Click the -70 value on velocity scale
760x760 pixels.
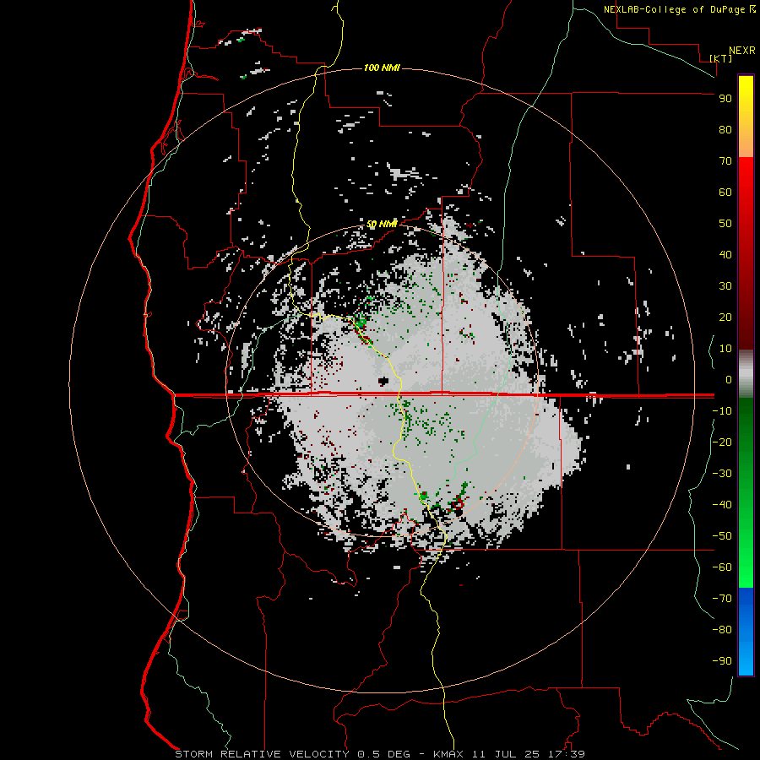click(x=722, y=599)
